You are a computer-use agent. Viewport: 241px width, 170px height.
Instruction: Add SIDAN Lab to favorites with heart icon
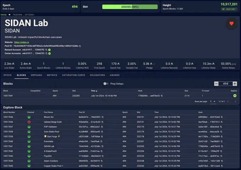231,23
